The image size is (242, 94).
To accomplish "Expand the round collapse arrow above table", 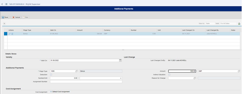I will coord(4,24).
